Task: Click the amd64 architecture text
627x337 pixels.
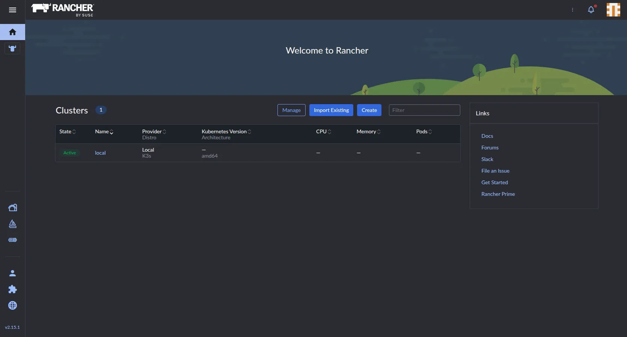Action: click(210, 156)
